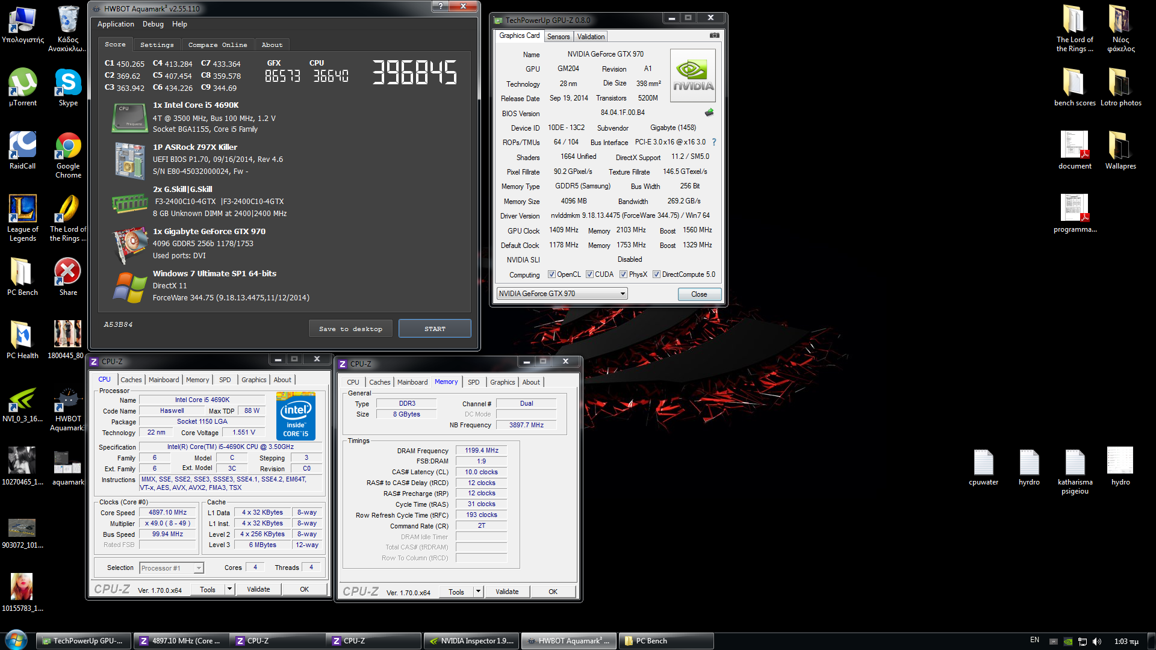Viewport: 1156px width, 650px height.
Task: Click the Aquamark title bar help button
Action: click(x=441, y=6)
